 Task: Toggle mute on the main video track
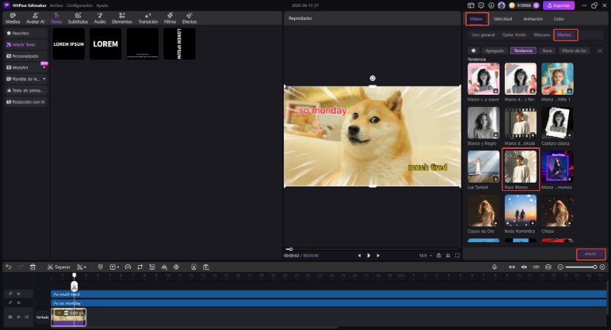click(18, 317)
